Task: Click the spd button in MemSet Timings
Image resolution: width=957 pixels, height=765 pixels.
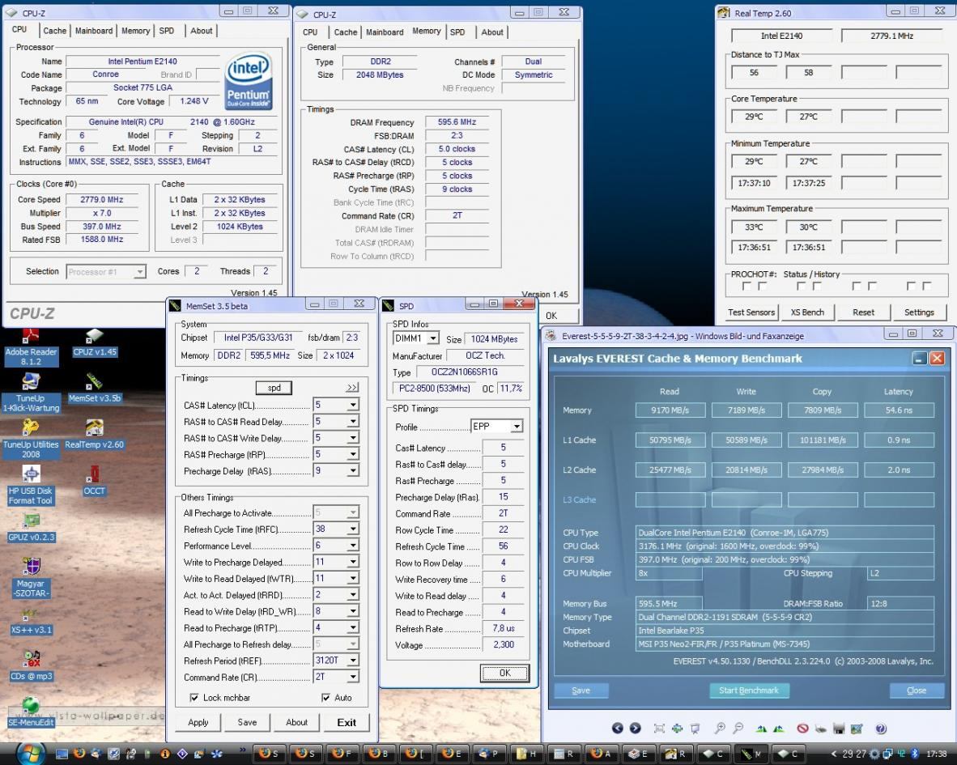Action: tap(274, 388)
